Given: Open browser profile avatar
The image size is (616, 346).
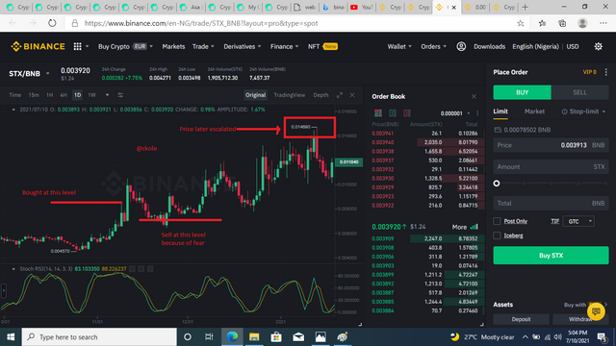Looking at the screenshot, I should click(x=582, y=23).
